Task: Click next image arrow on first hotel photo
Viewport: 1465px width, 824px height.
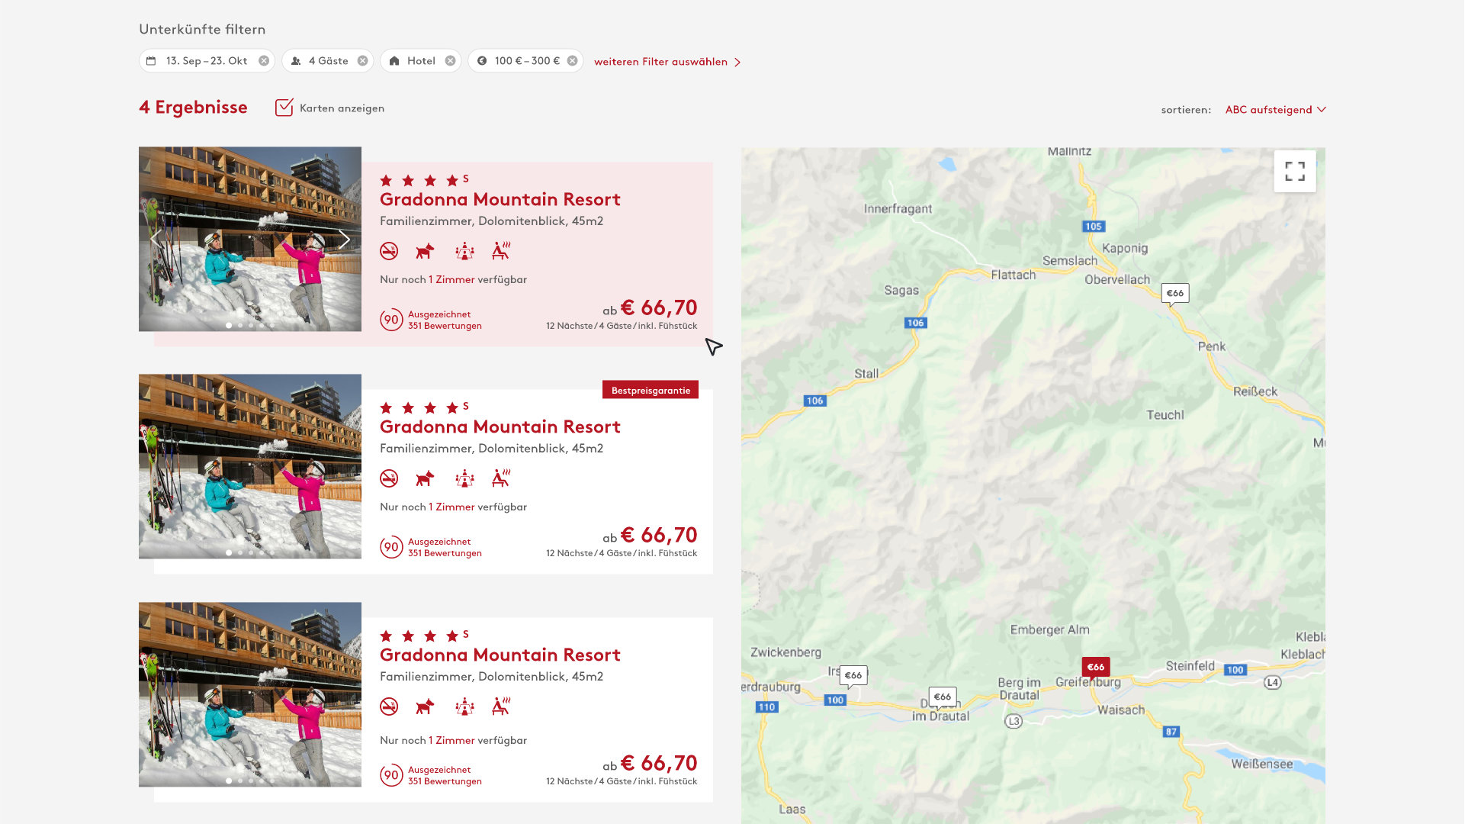Action: click(344, 240)
